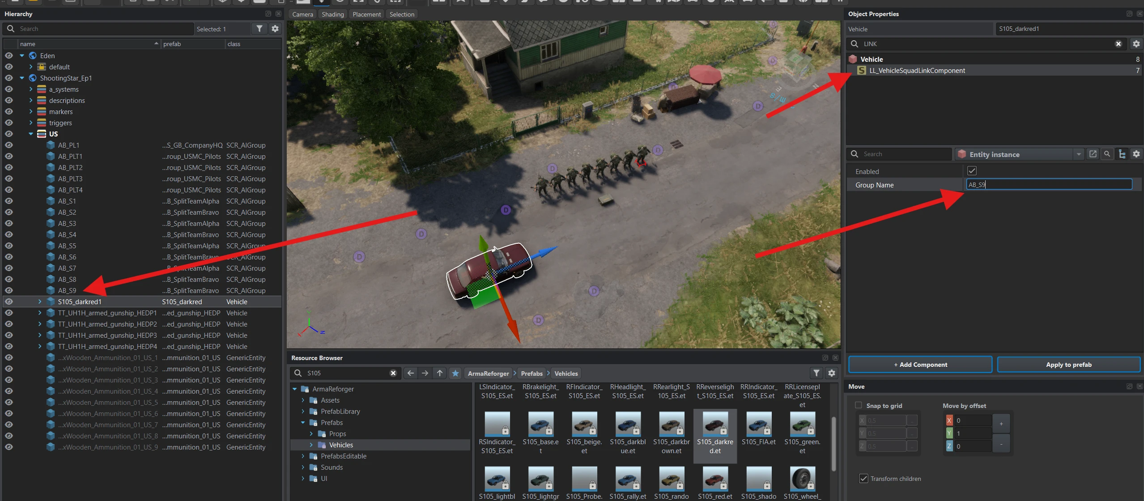Toggle visibility of the US layer

pyautogui.click(x=9, y=134)
